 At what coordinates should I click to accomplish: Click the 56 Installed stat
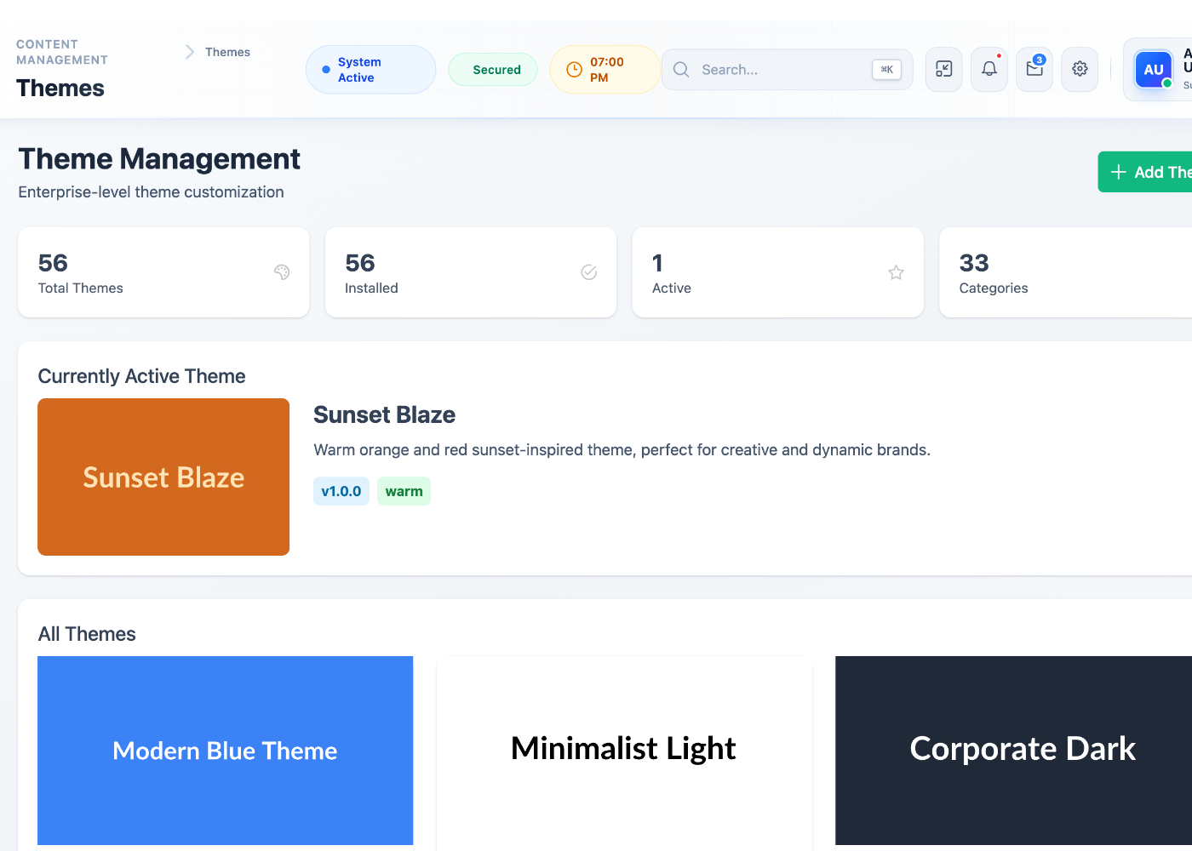(x=471, y=272)
